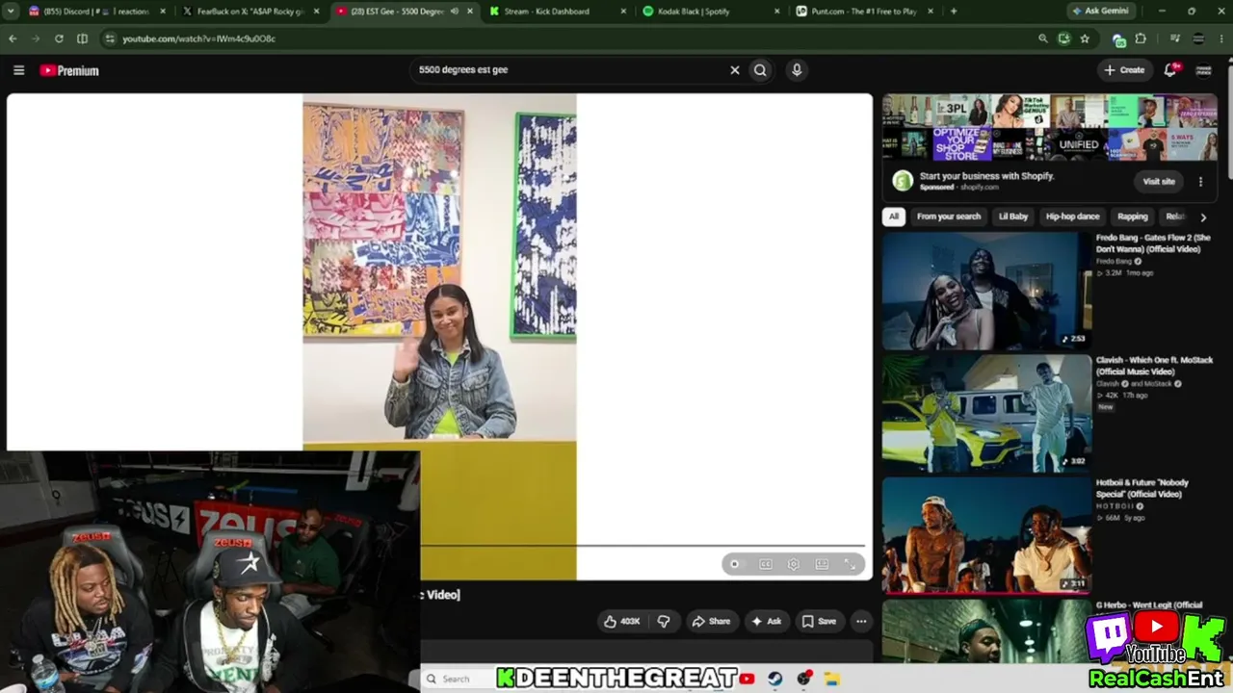Viewport: 1233px width, 693px height.
Task: Clear the search box with X icon
Action: pos(735,69)
